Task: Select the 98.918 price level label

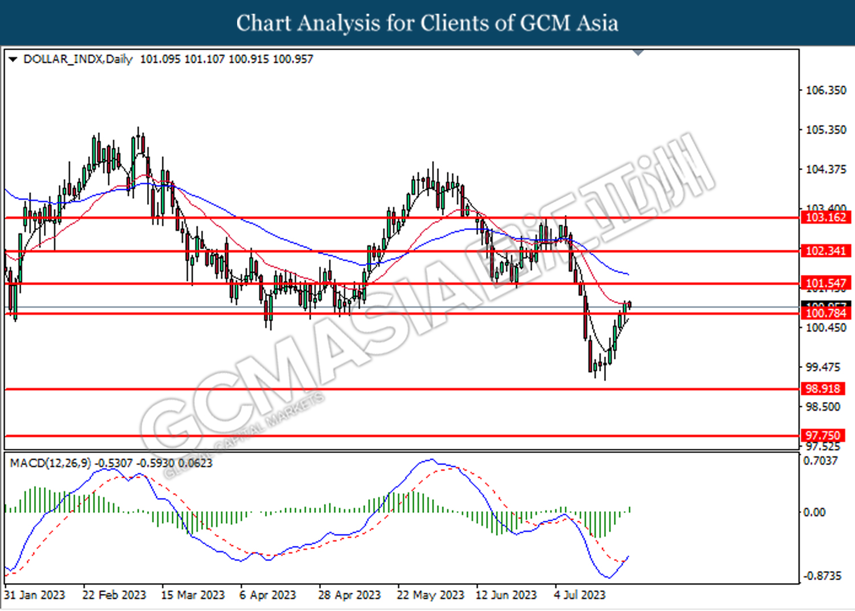Action: (x=823, y=389)
